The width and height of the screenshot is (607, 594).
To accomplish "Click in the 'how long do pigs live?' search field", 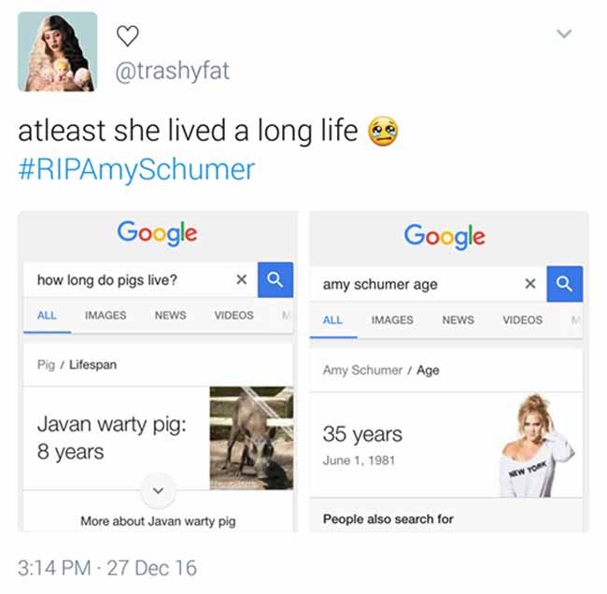I will 132,279.
